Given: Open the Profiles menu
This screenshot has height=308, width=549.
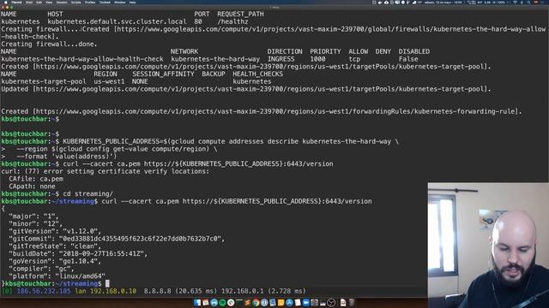Looking at the screenshot, I should pyautogui.click(x=90, y=3).
